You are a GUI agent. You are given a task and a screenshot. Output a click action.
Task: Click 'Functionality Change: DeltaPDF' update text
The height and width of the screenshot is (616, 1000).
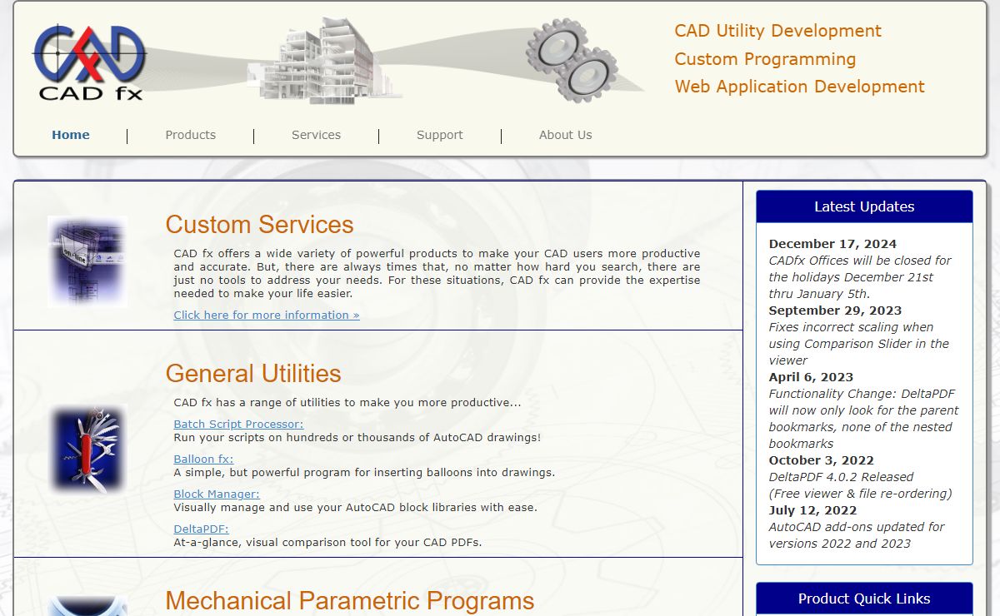[863, 419]
